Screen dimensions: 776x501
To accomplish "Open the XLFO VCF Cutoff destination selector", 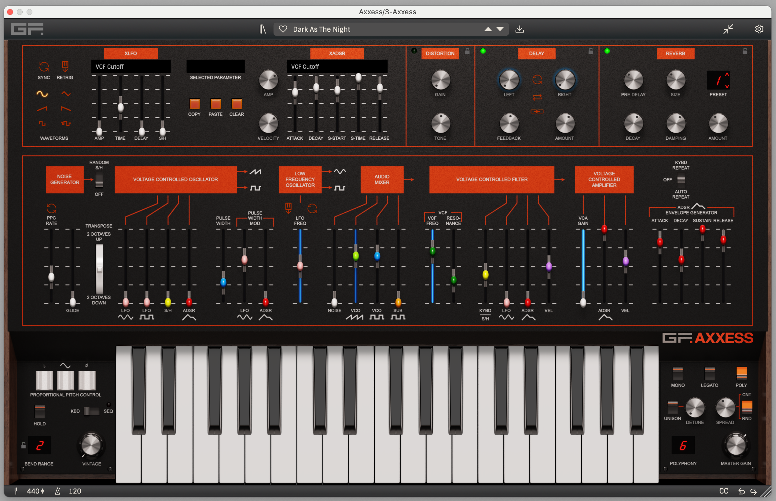I will [131, 67].
